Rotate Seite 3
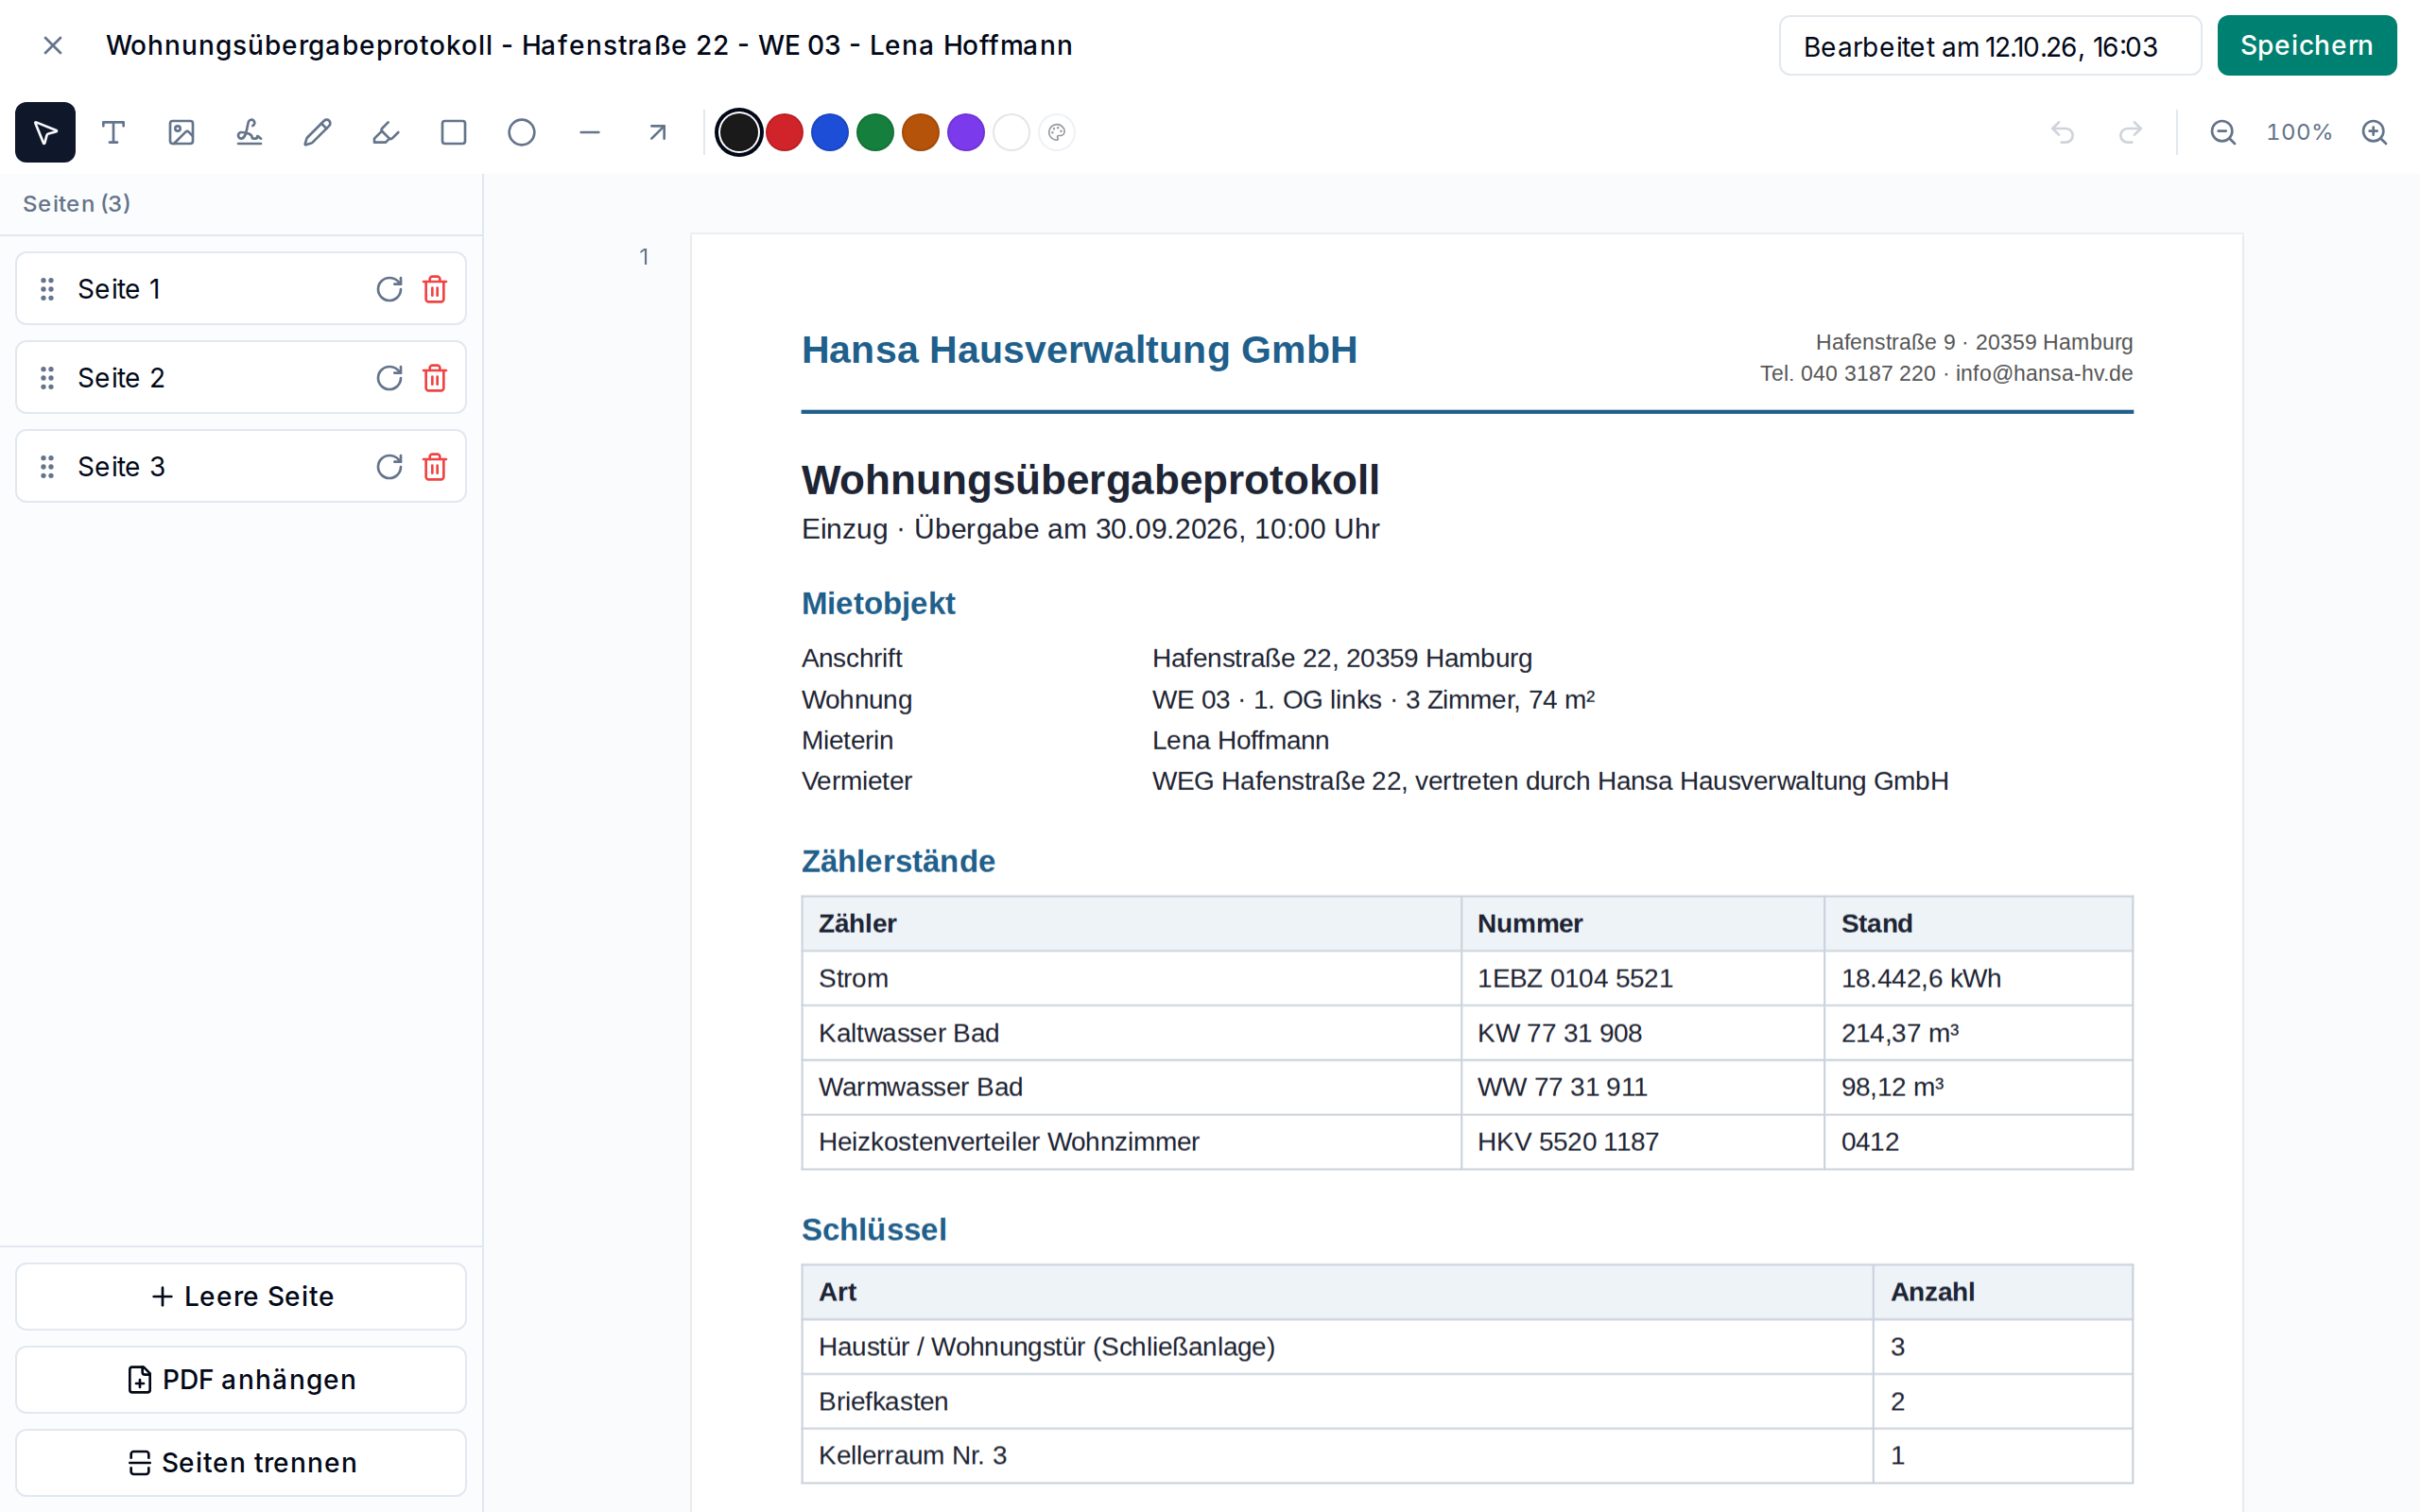The image size is (2420, 1512). pyautogui.click(x=389, y=467)
